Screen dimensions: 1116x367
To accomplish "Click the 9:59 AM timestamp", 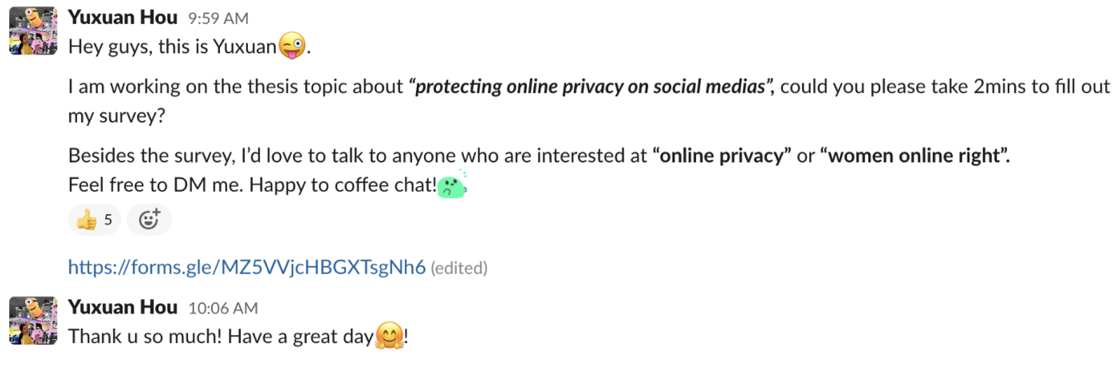I will [218, 19].
